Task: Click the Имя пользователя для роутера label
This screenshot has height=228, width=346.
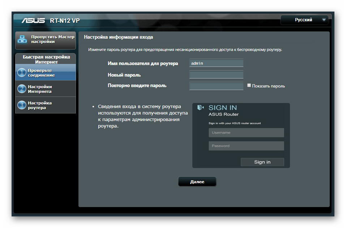Action: point(143,64)
